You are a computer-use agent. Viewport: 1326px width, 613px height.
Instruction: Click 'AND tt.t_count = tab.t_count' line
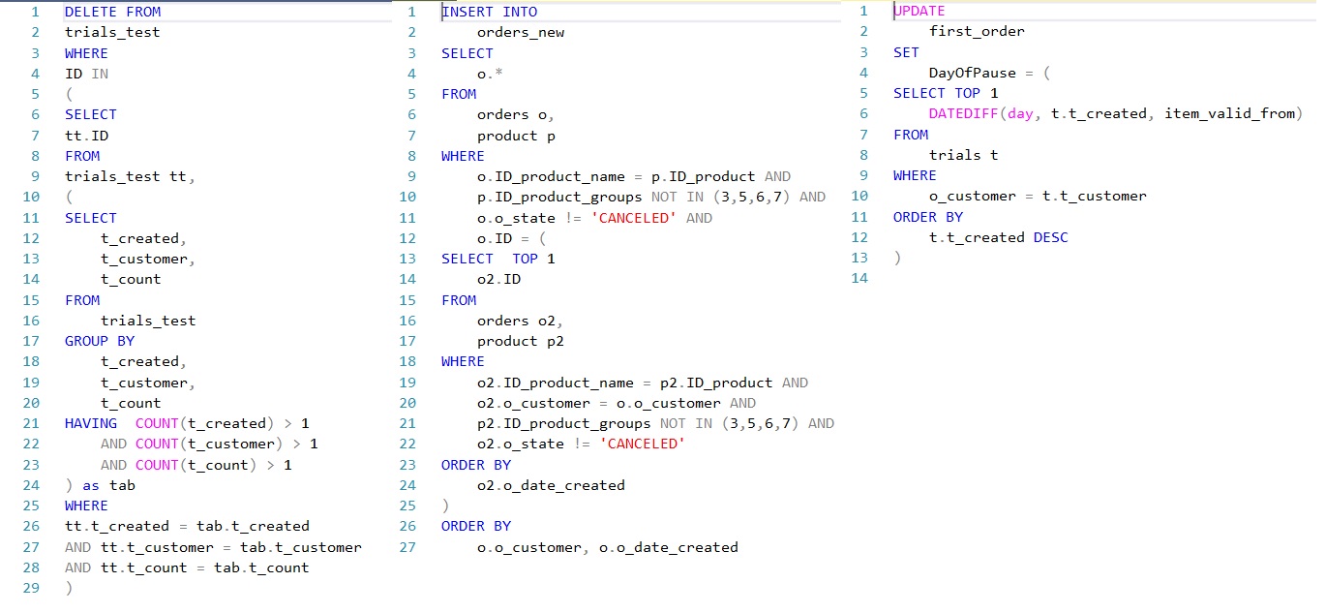click(x=187, y=567)
